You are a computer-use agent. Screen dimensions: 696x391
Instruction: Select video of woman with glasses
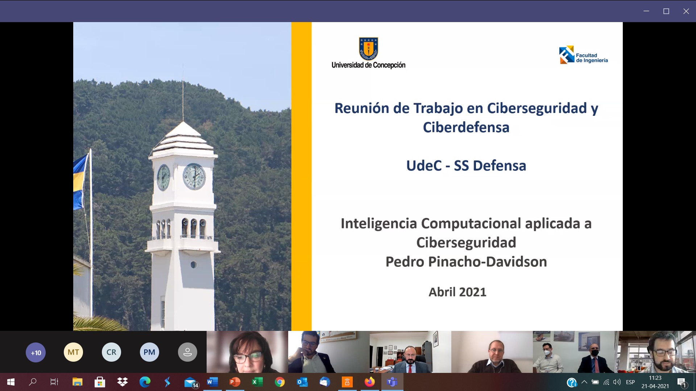tap(247, 352)
